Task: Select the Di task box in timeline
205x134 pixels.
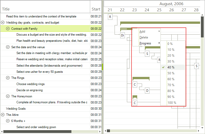Action: click(122, 35)
